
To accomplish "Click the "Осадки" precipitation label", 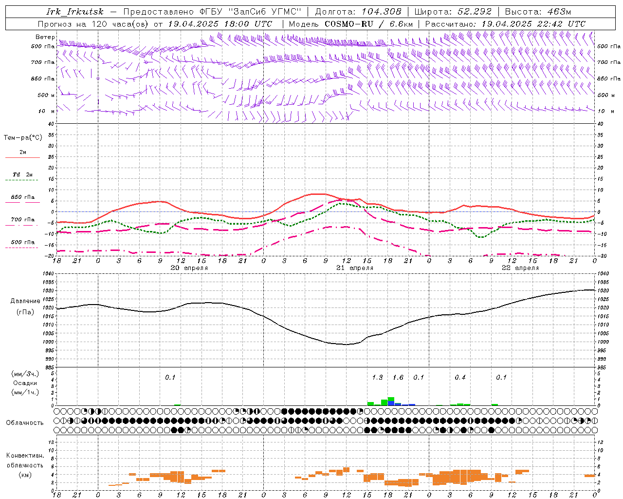I will pyautogui.click(x=25, y=383).
